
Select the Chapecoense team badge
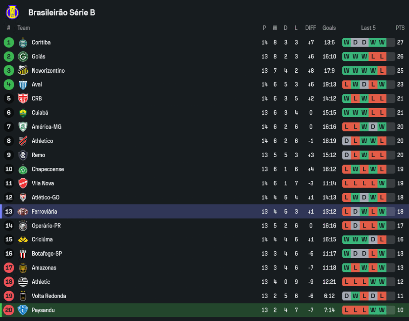(x=23, y=169)
